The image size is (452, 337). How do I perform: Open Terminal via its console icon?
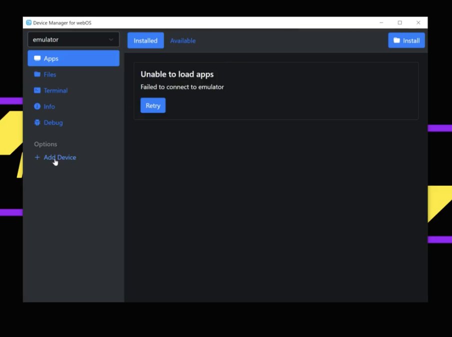pos(37,90)
